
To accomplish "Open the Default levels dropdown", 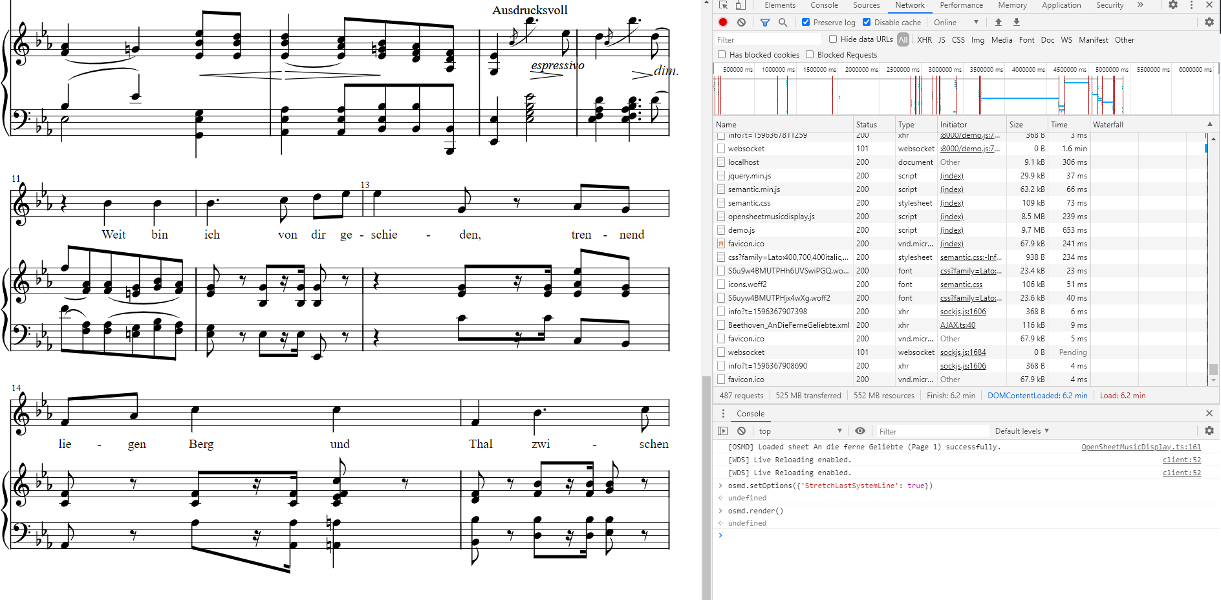I will coord(1022,431).
